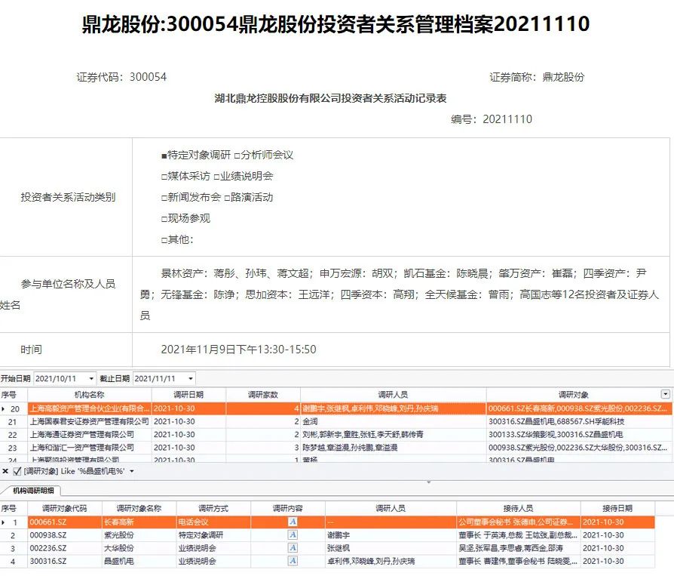The width and height of the screenshot is (674, 576).
Task: Click 路演活动 option in activity category
Action: [x=249, y=198]
